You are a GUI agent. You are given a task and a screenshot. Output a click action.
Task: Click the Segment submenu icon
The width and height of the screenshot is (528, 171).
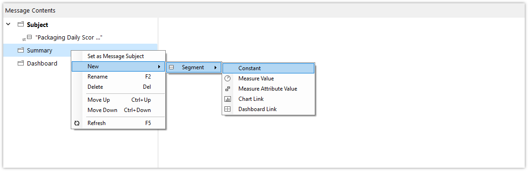171,67
